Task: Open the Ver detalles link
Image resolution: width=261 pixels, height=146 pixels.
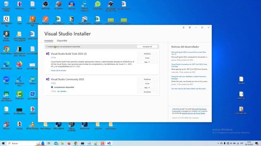Action: point(62,91)
